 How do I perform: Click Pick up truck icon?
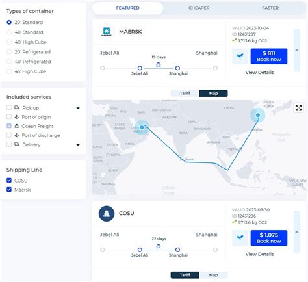click(x=17, y=107)
